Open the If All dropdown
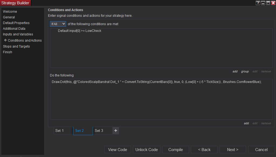Image resolution: width=276 pixels, height=157 pixels. (x=58, y=24)
